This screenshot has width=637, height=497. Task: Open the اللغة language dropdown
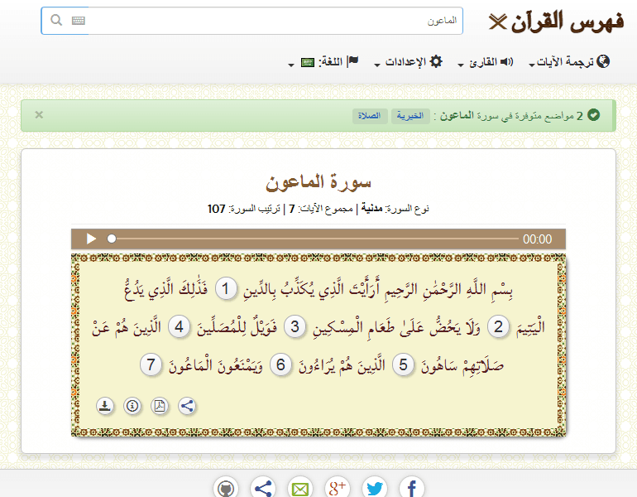[323, 62]
